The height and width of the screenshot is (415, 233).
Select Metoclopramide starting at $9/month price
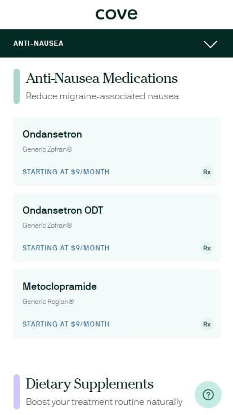tap(66, 324)
